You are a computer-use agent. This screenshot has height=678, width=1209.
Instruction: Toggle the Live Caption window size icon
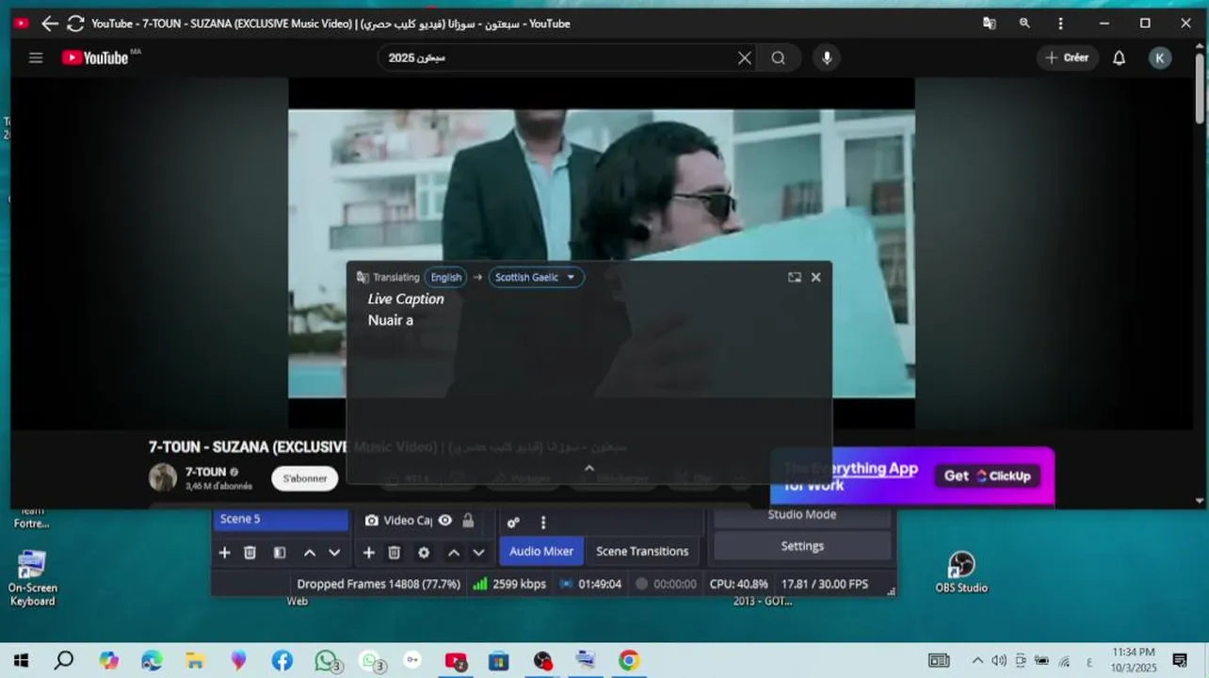[x=795, y=277]
